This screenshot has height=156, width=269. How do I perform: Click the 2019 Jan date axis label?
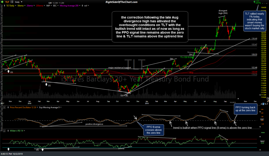[x=147, y=102]
